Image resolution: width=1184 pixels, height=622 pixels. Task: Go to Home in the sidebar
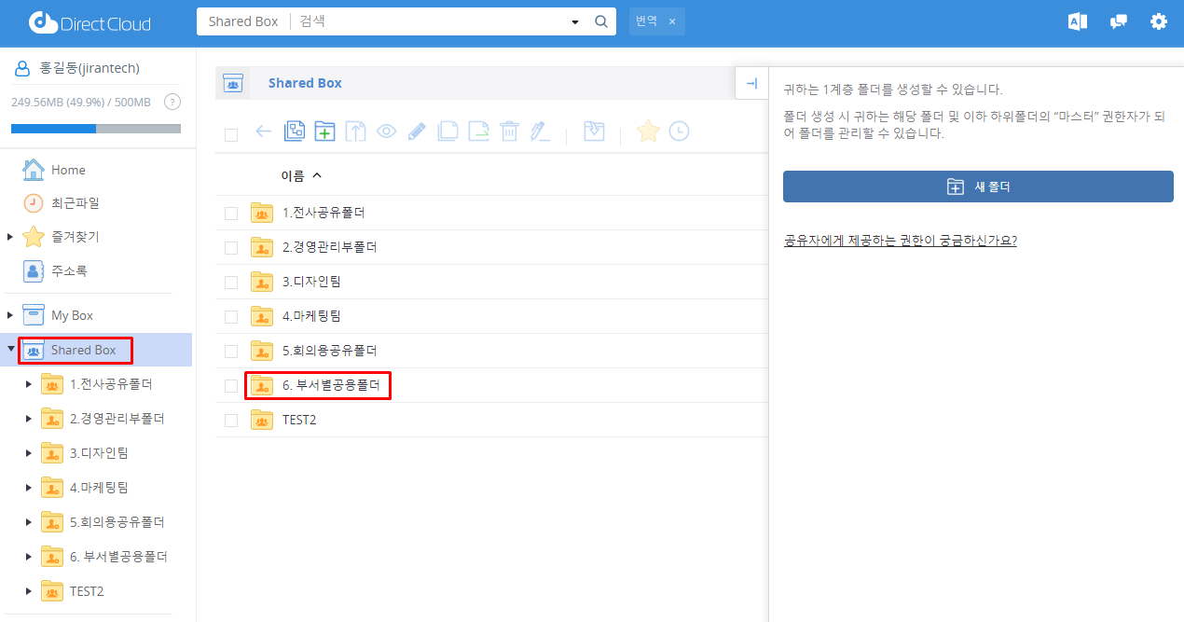point(67,170)
